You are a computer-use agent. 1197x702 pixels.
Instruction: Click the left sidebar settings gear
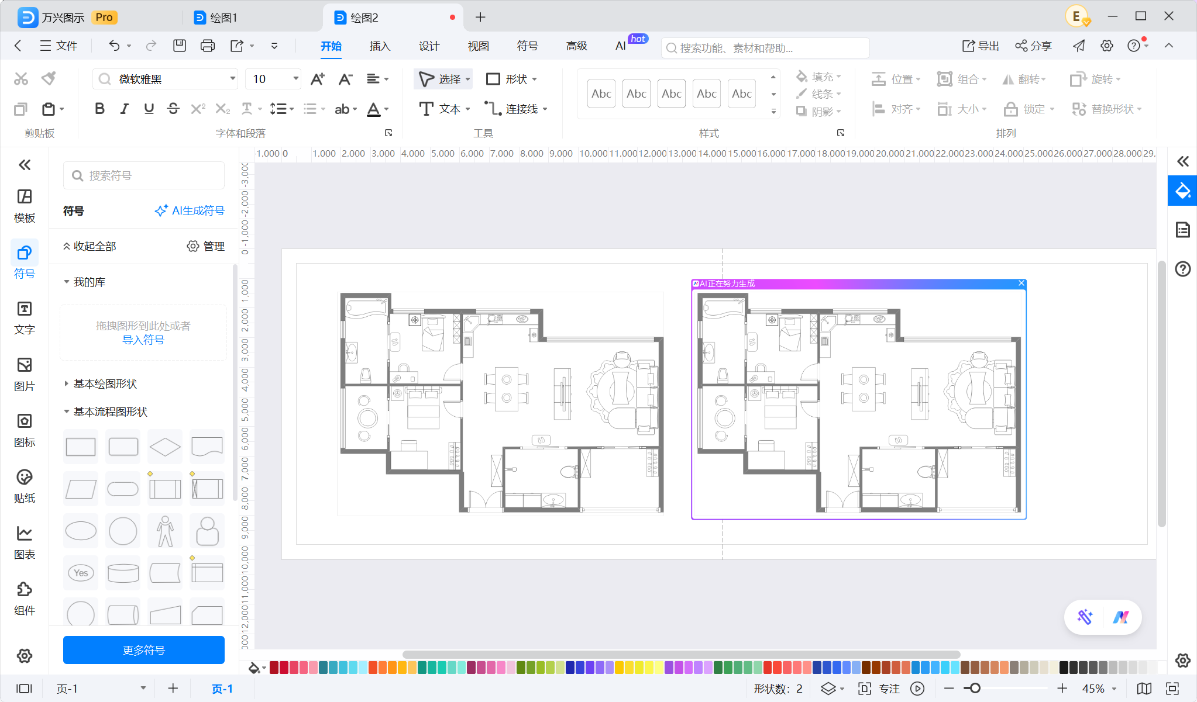click(25, 656)
